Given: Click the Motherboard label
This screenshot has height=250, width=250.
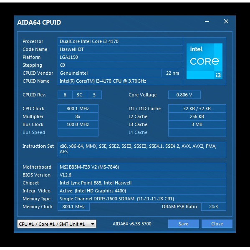Looking at the screenshot, I should [x=37, y=167].
